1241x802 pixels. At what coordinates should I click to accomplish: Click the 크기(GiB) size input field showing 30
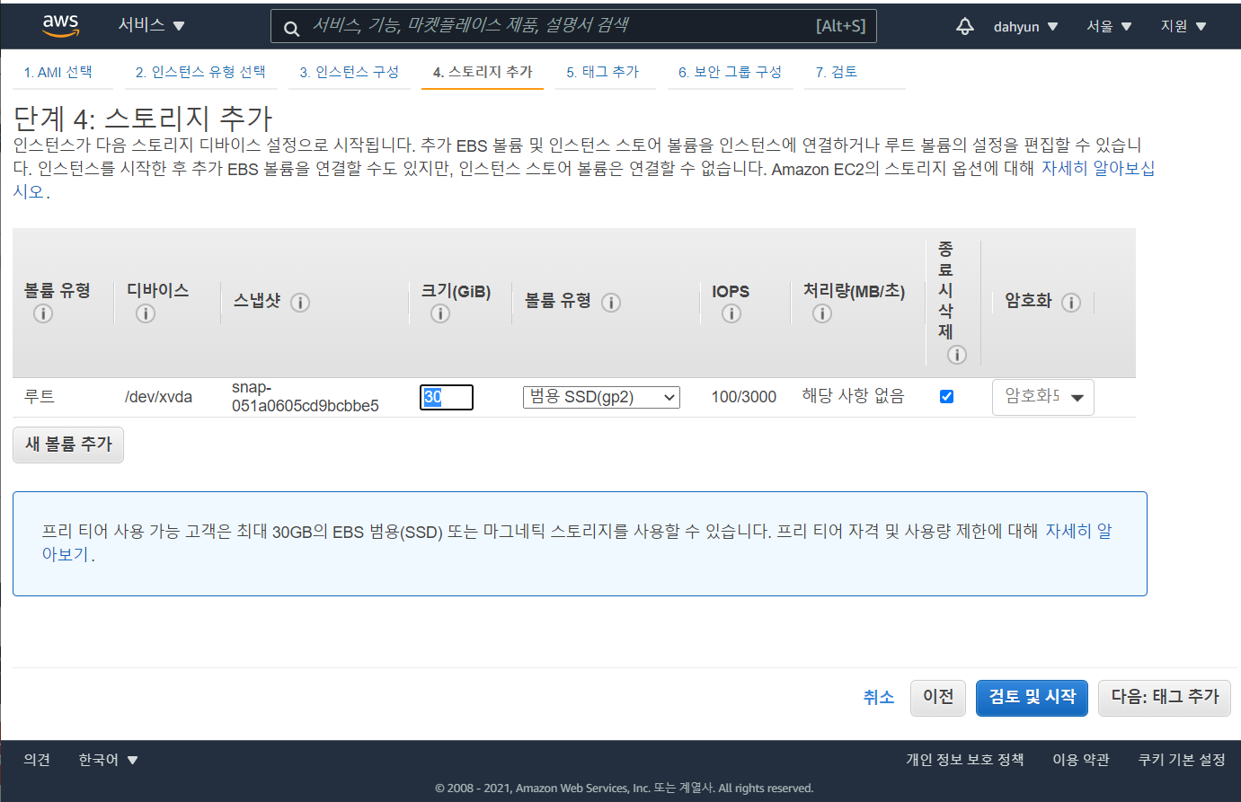coord(447,397)
